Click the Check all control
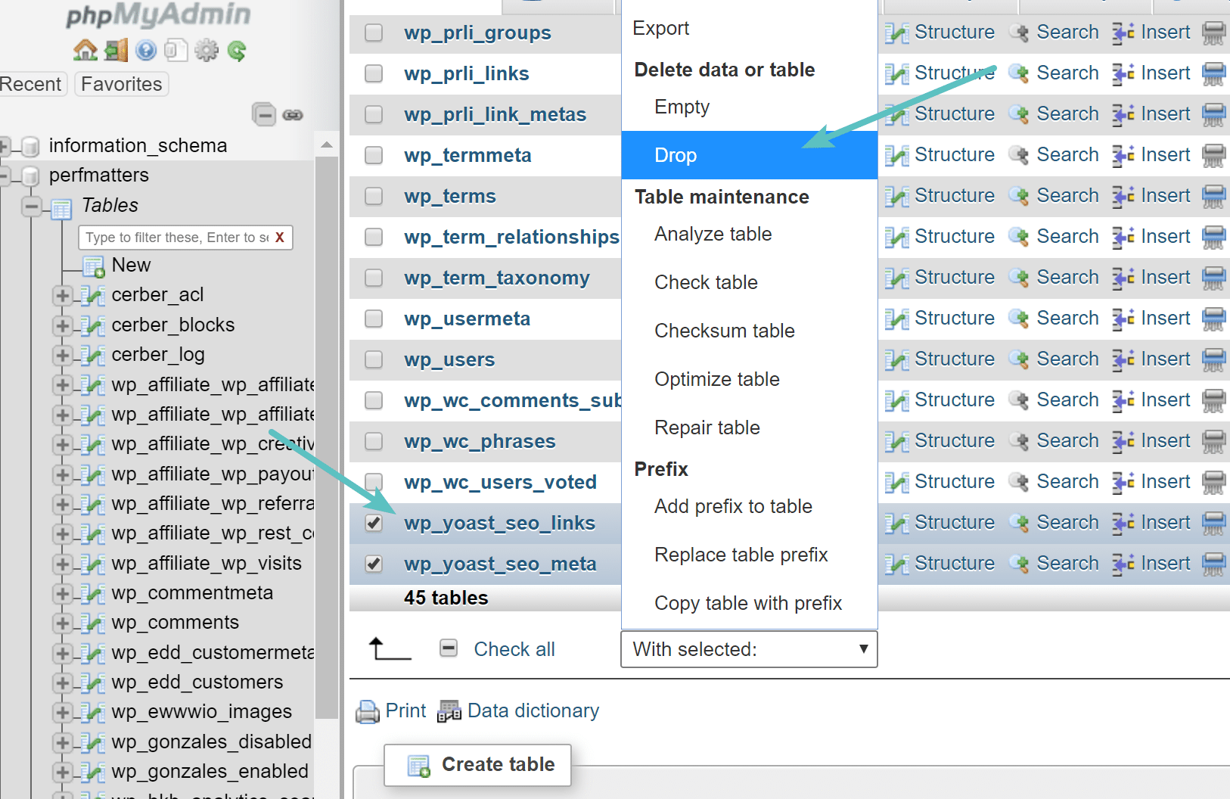The width and height of the screenshot is (1230, 799). (x=514, y=648)
